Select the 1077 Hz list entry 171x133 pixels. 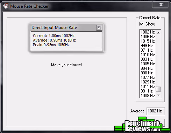pos(148,77)
